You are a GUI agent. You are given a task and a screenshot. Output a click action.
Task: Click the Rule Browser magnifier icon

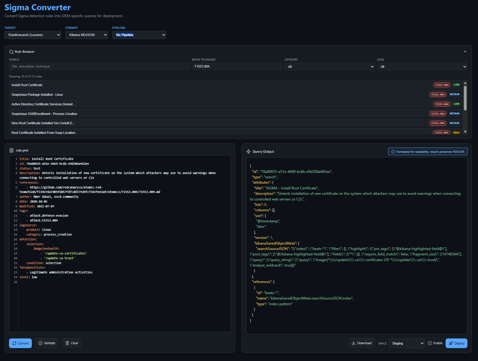(x=11, y=52)
